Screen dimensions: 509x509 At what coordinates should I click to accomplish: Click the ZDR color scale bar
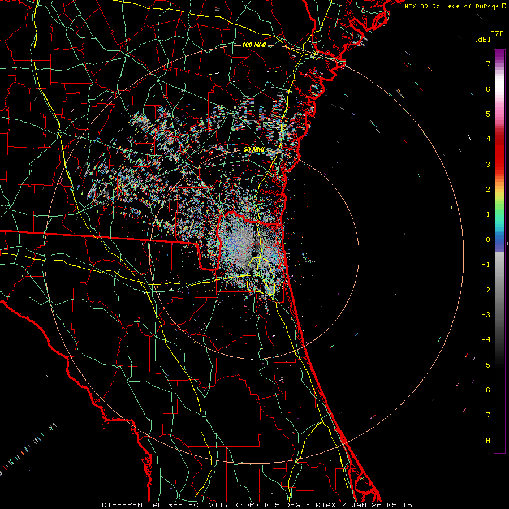[499, 251]
